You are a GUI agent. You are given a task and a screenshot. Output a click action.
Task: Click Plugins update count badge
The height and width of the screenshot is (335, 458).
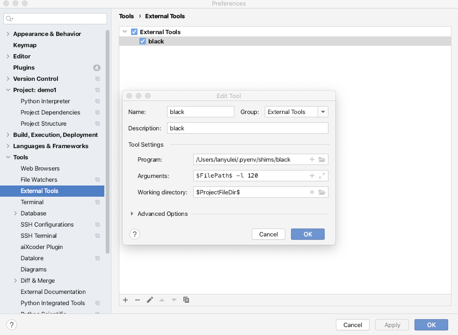pos(97,68)
